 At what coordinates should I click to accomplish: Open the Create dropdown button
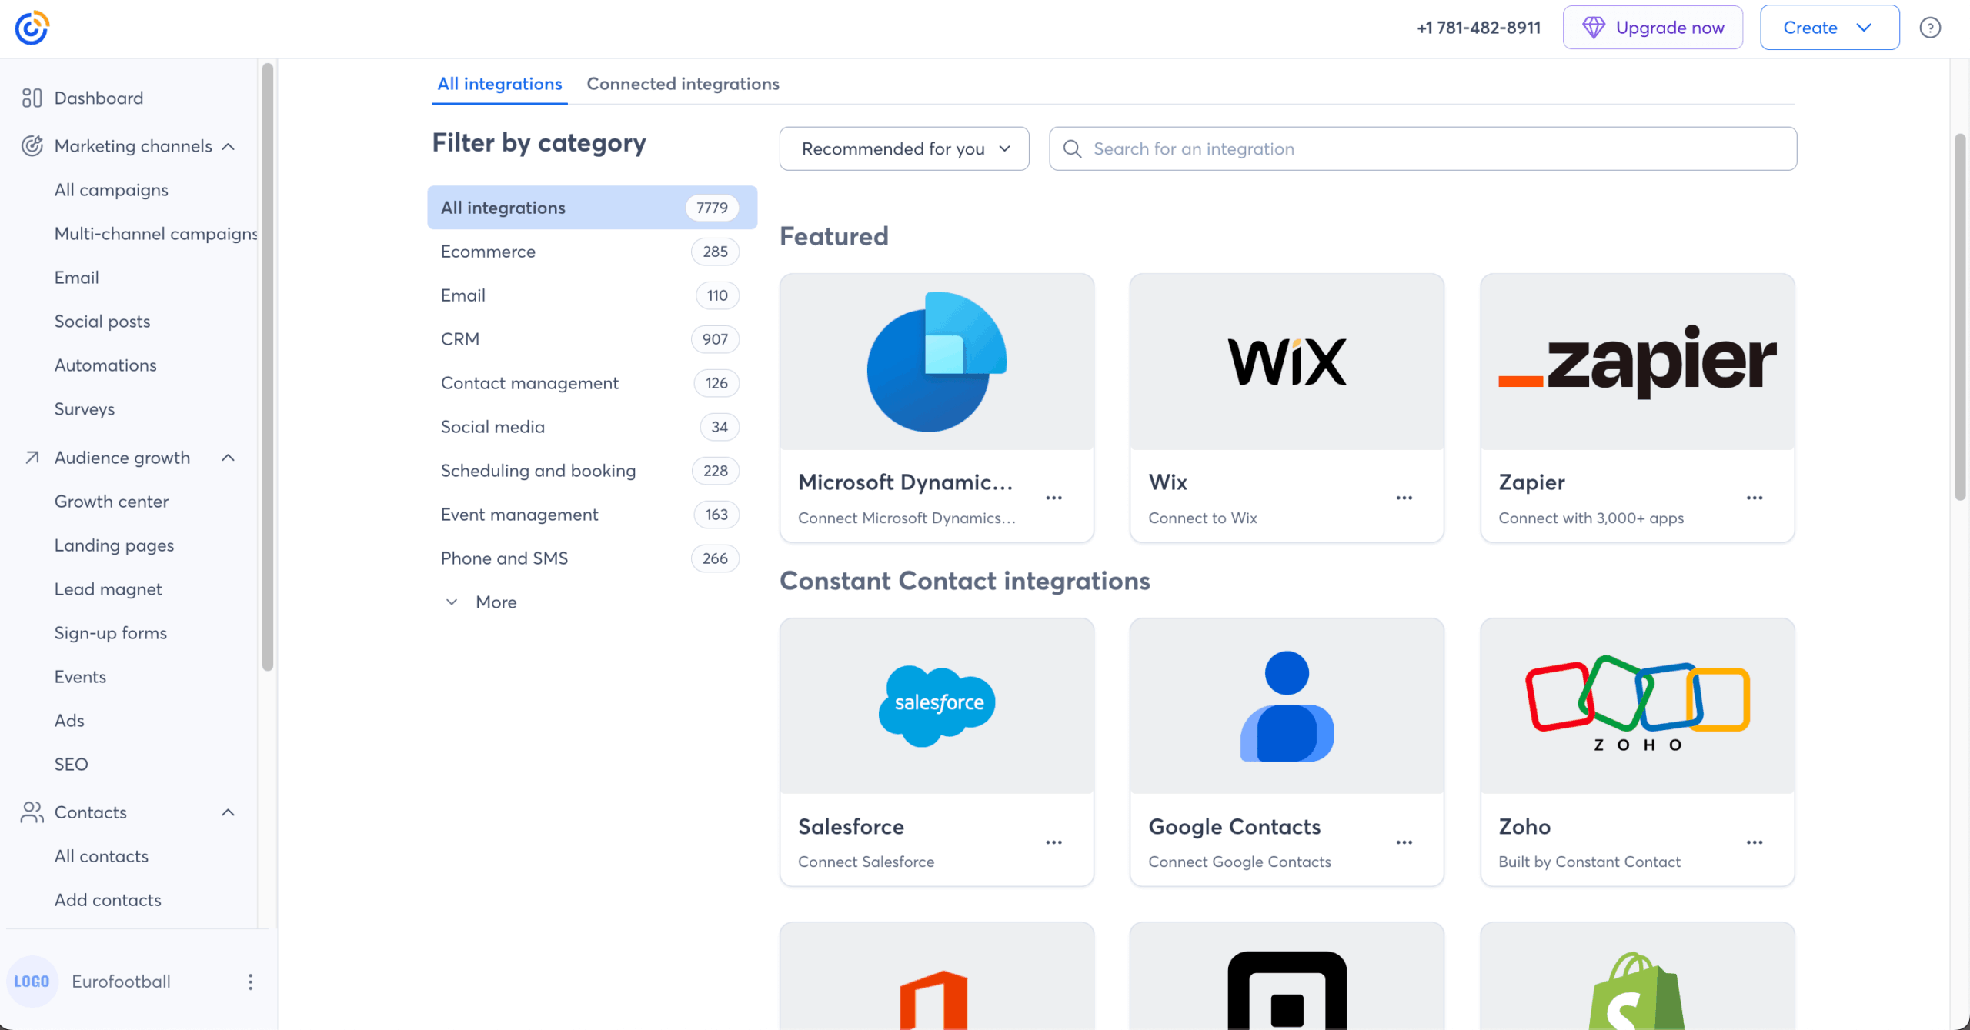point(1829,28)
